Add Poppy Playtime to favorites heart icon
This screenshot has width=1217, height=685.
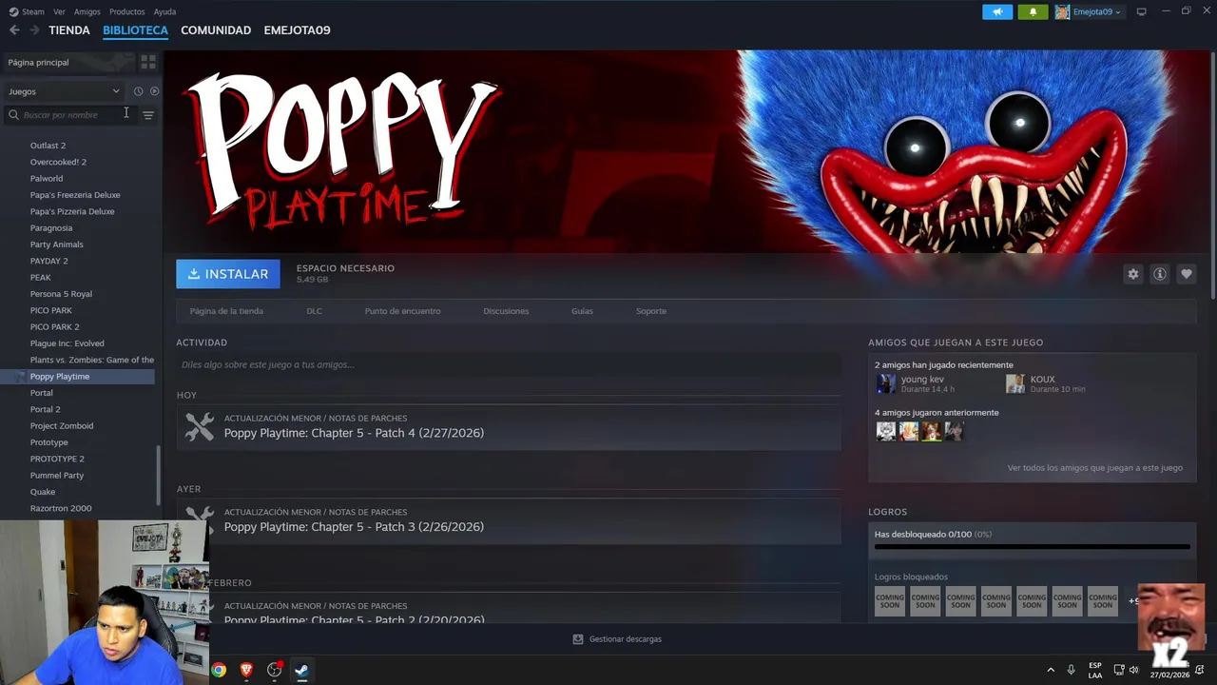[x=1187, y=274]
